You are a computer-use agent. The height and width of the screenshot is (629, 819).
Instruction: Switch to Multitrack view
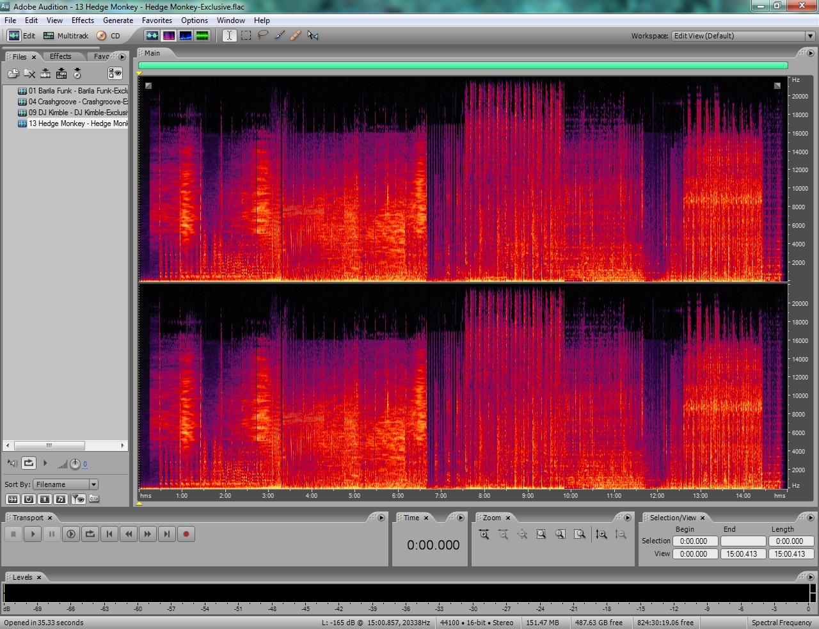tap(66, 36)
